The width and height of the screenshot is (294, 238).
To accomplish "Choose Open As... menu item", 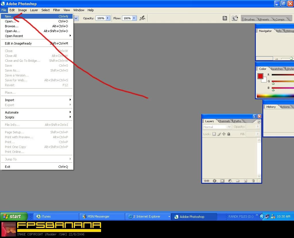I will [x=37, y=31].
